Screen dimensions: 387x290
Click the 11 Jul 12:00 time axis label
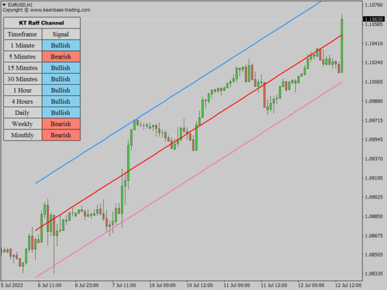[x=274, y=286]
